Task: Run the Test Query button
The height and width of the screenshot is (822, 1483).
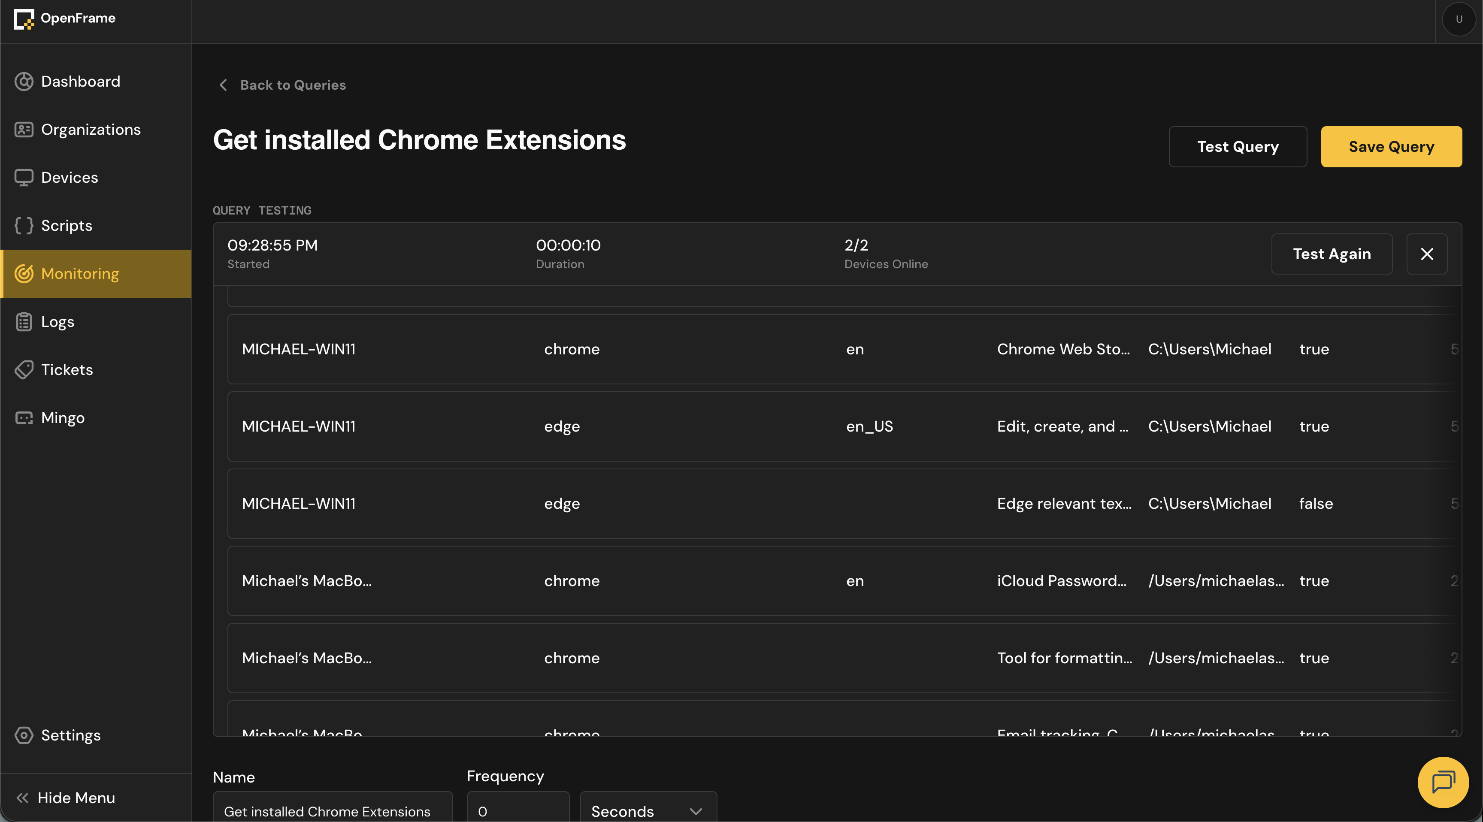Action: coord(1238,147)
